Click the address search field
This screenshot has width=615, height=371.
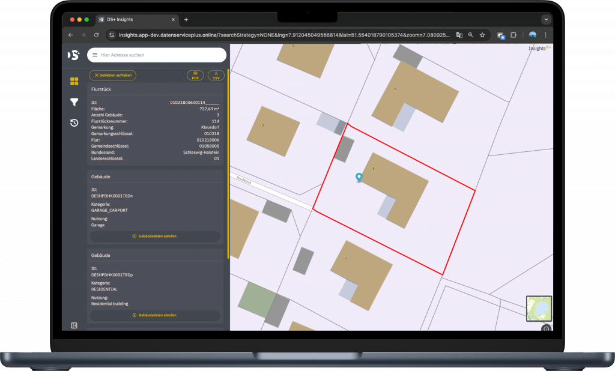point(159,55)
